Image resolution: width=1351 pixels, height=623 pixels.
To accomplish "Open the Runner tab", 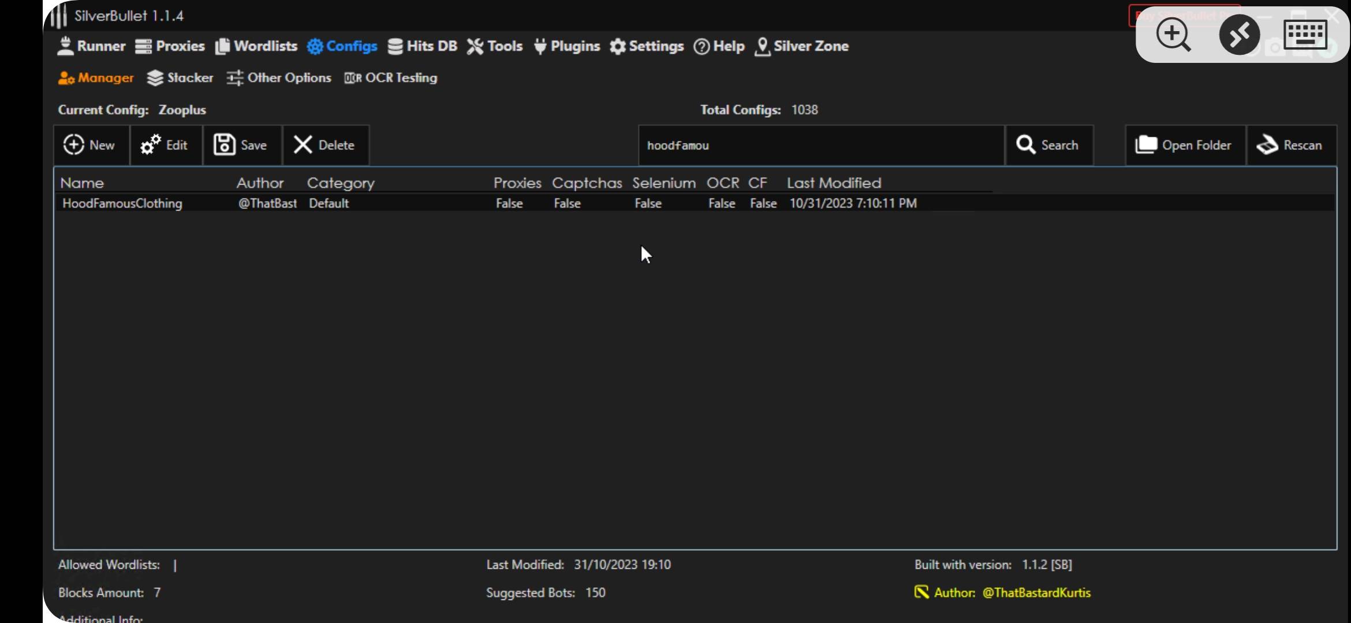I will point(91,46).
